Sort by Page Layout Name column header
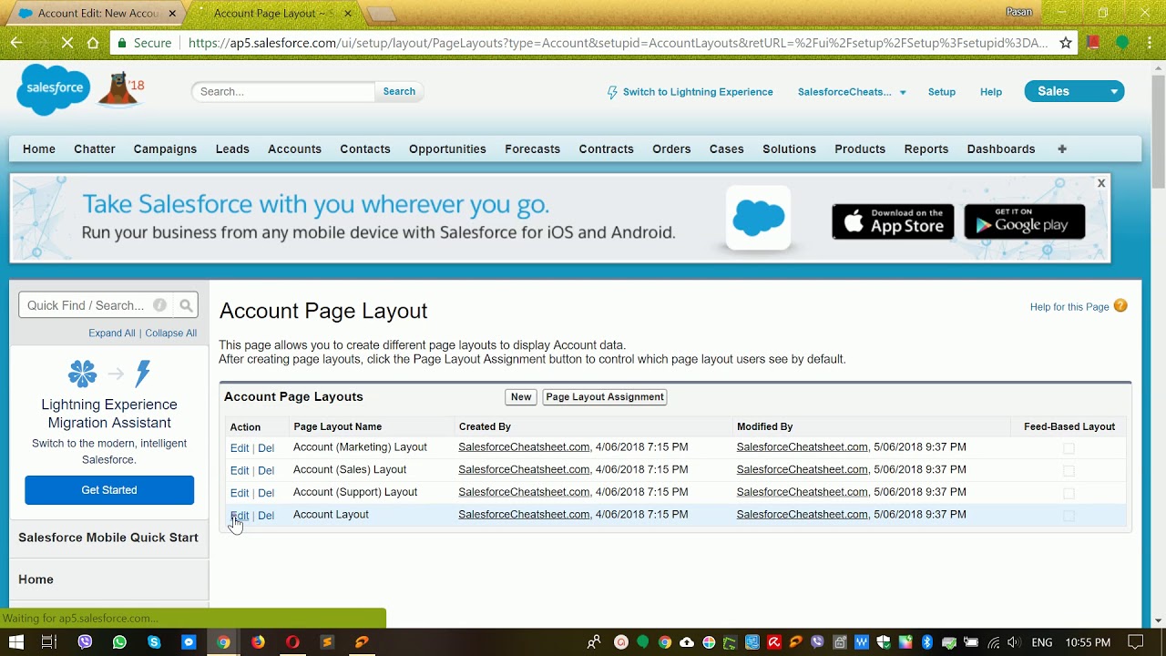This screenshot has width=1166, height=656. click(x=337, y=426)
